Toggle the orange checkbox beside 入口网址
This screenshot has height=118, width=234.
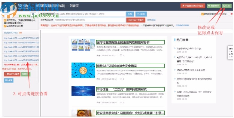tap(202, 14)
